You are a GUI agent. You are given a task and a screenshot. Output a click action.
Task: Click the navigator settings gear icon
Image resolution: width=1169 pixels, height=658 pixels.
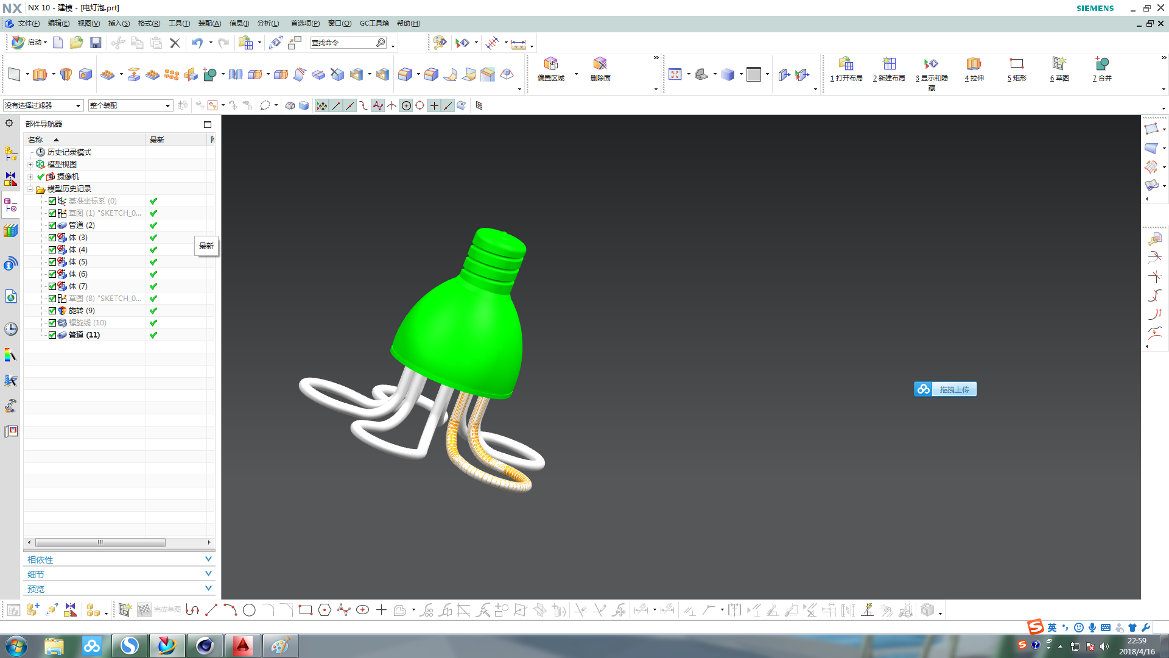coord(9,123)
